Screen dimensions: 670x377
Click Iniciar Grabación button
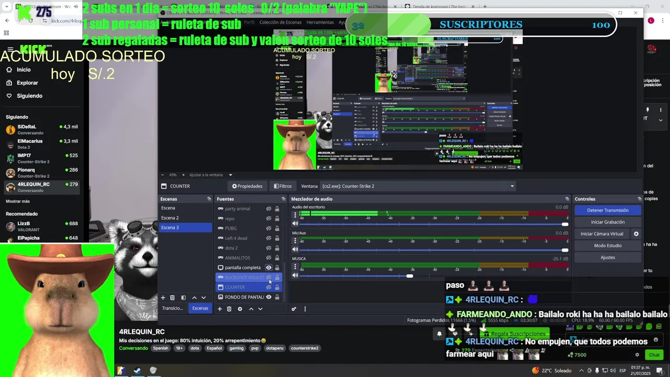click(x=608, y=222)
